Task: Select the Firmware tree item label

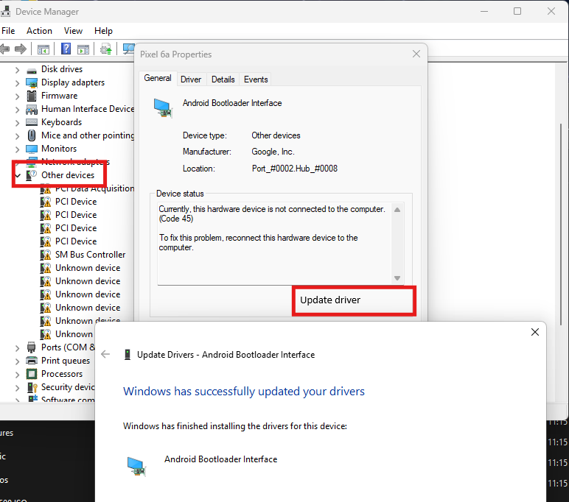Action: point(59,96)
